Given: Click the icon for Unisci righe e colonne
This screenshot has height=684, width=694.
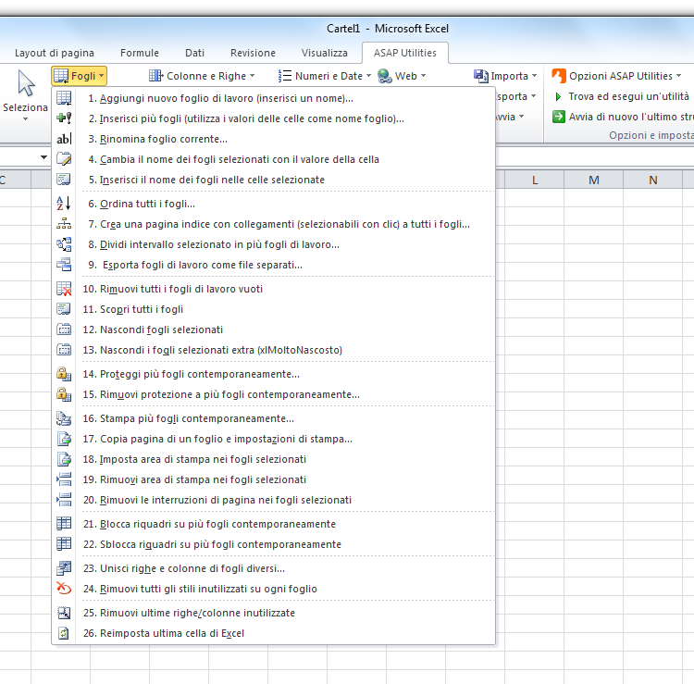Looking at the screenshot, I should click(64, 568).
